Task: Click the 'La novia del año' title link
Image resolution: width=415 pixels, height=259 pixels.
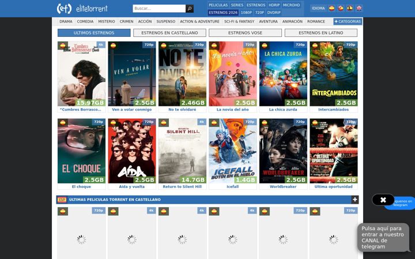Action: click(x=233, y=109)
